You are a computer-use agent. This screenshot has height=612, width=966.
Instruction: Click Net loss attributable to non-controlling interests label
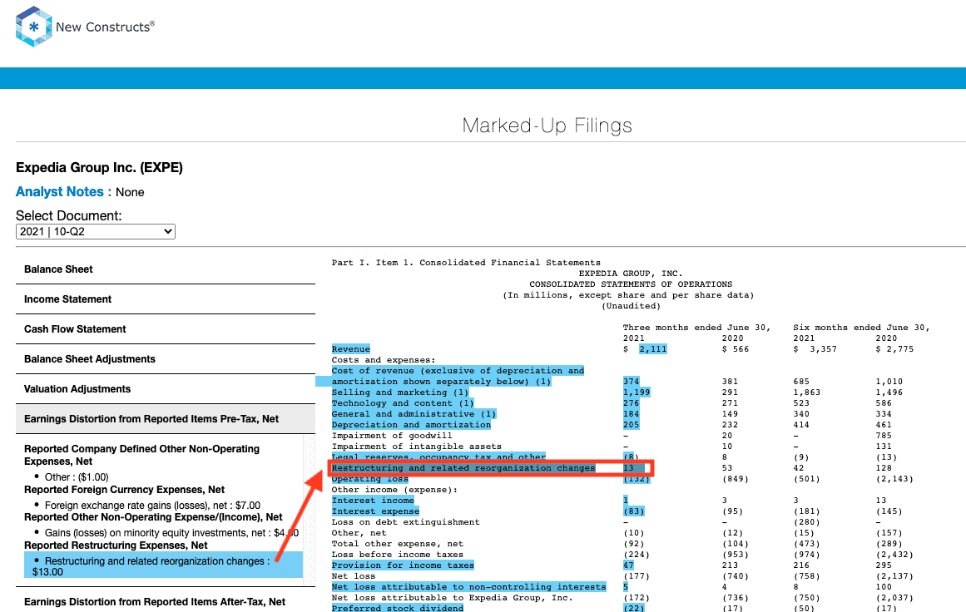(468, 587)
